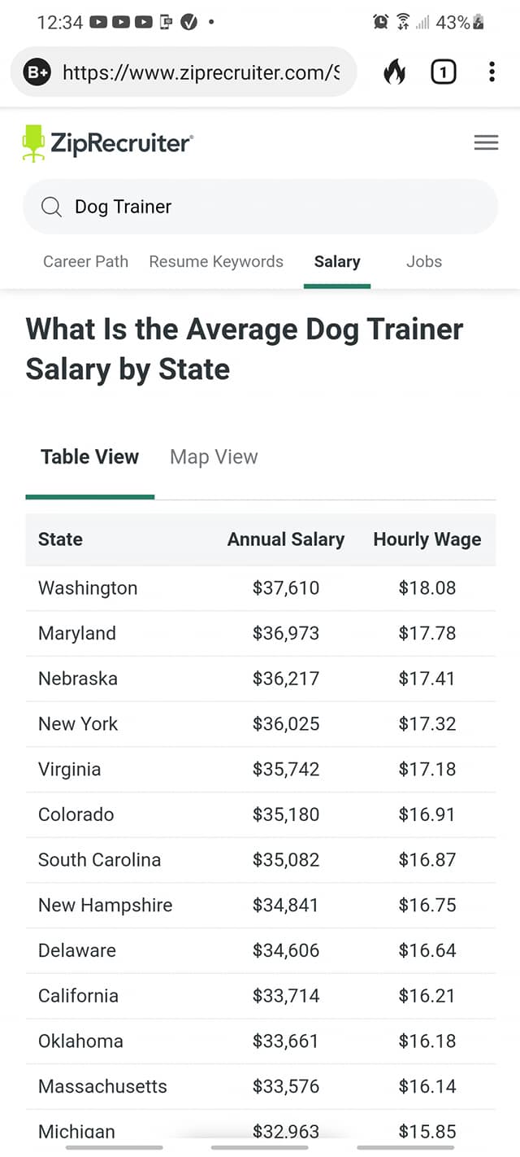The image size is (520, 1157).
Task: Click the Washington state row
Action: (261, 587)
